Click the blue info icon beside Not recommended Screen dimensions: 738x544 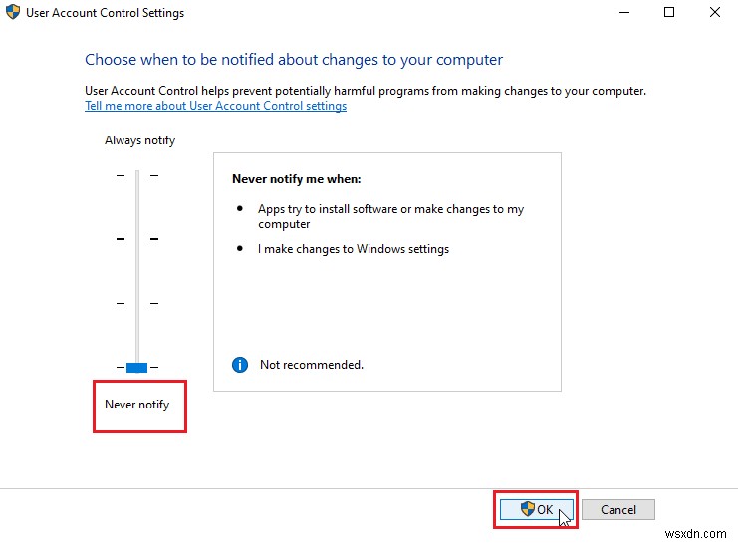[239, 365]
